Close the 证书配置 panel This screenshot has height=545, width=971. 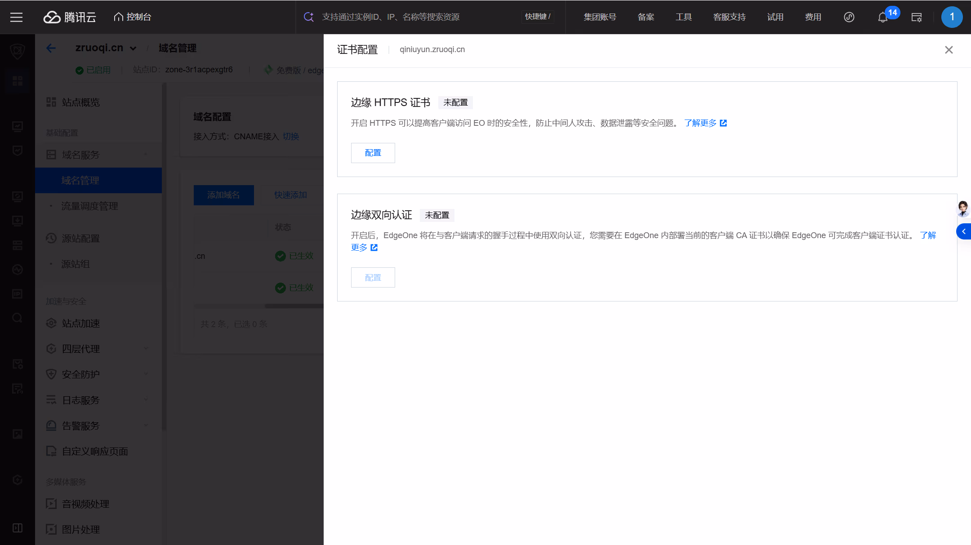click(949, 50)
